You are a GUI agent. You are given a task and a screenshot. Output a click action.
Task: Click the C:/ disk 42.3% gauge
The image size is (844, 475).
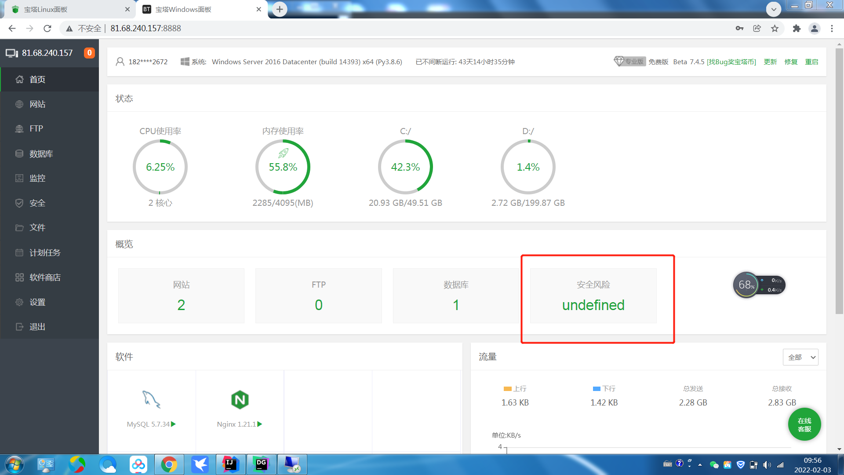(x=405, y=167)
